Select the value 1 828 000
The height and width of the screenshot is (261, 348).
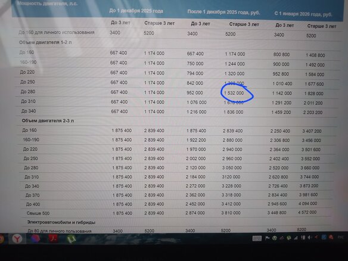click(x=313, y=94)
